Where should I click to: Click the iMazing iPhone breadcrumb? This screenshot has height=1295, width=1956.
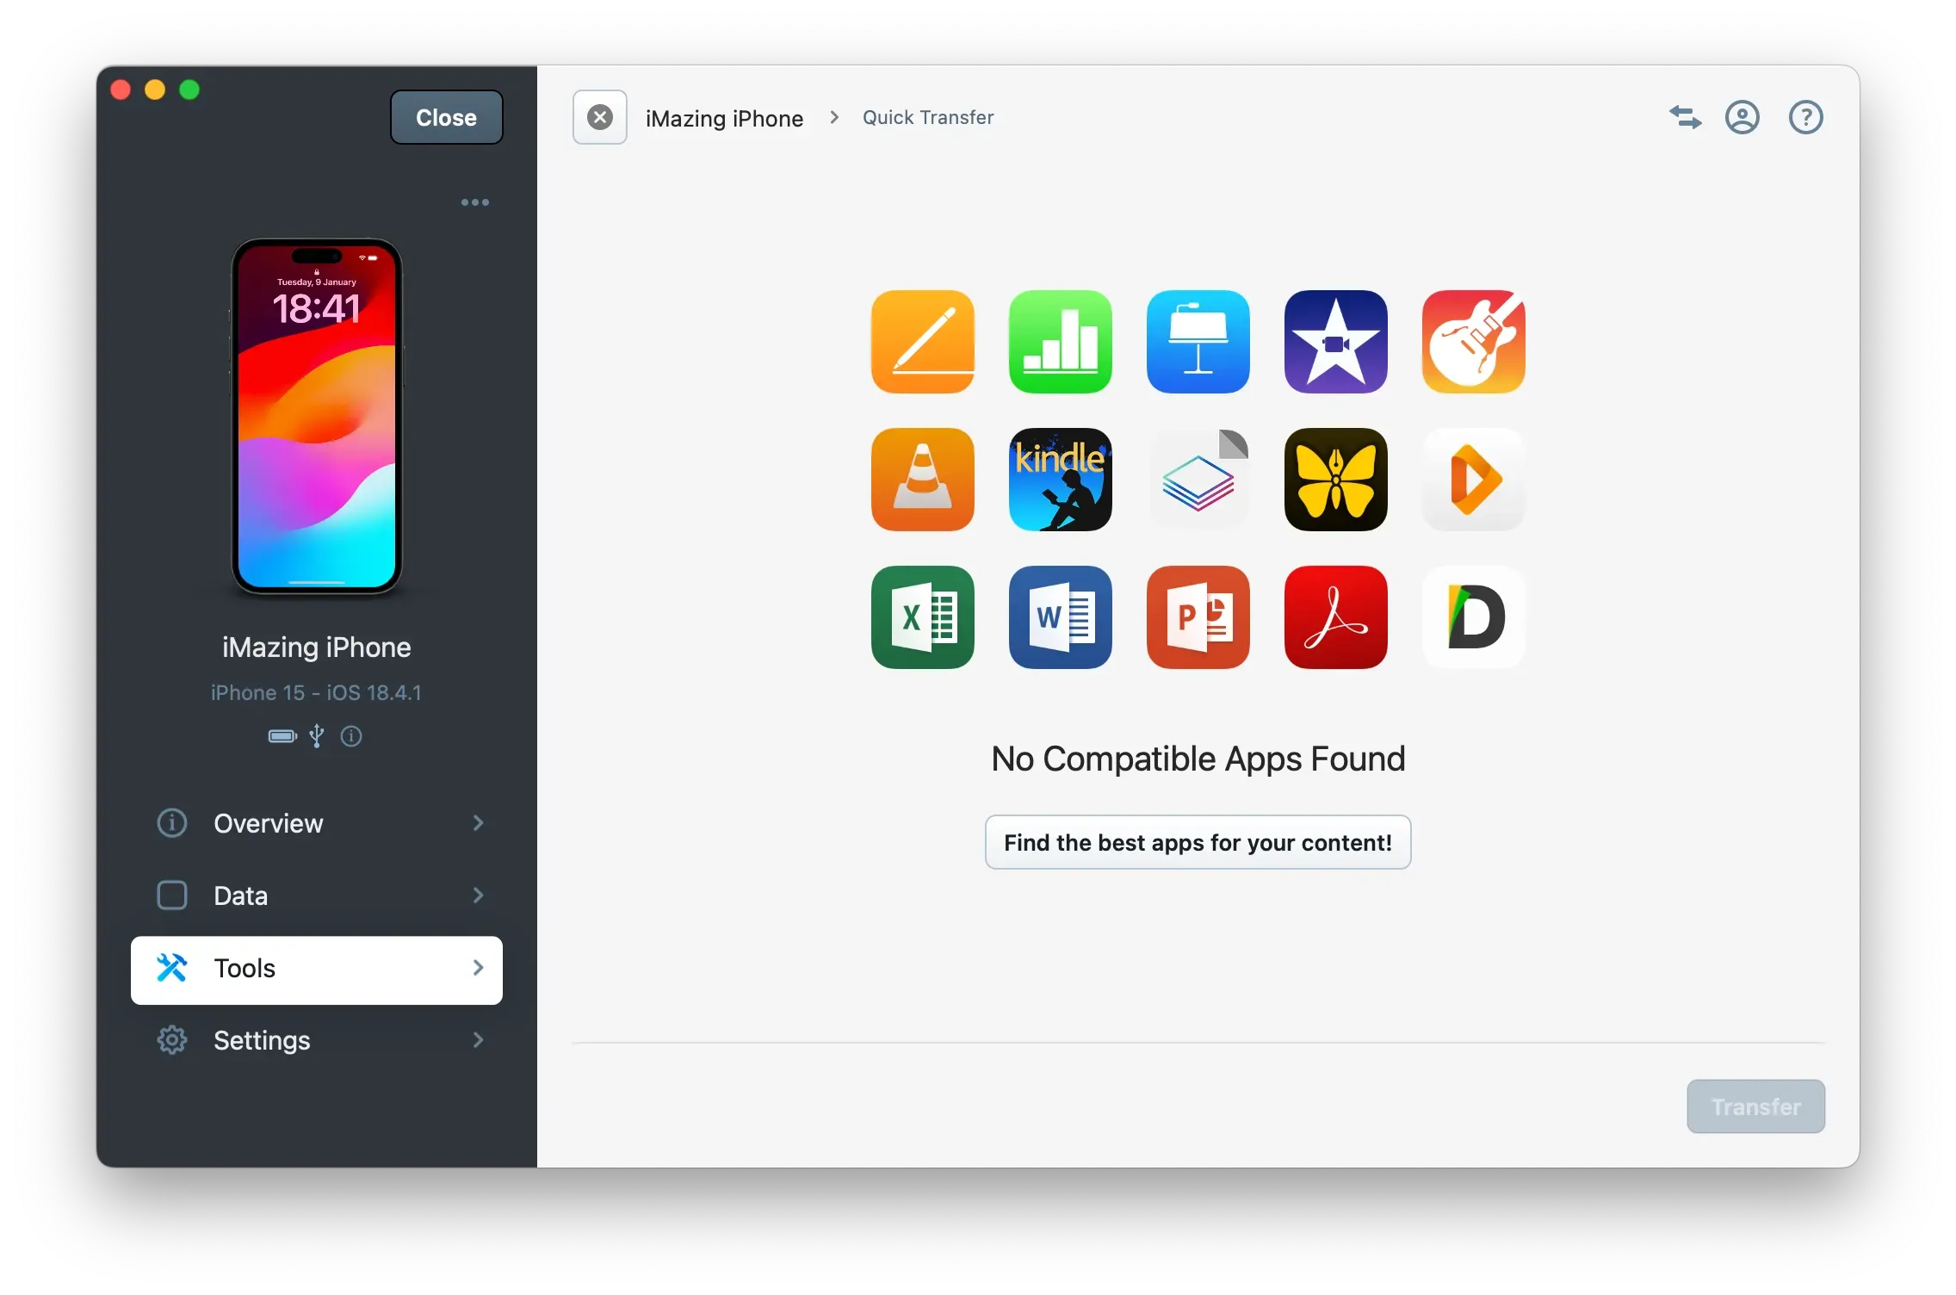click(724, 117)
